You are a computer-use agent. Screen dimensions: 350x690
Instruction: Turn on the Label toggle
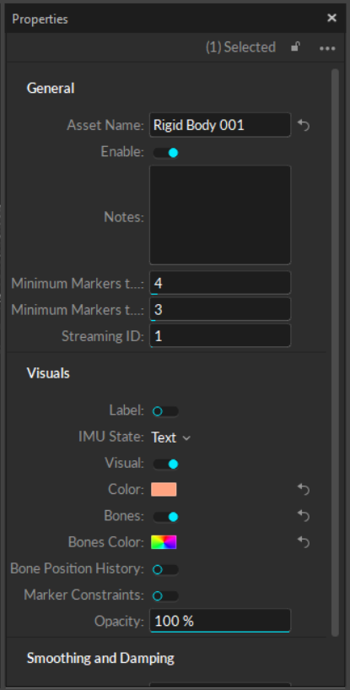166,411
